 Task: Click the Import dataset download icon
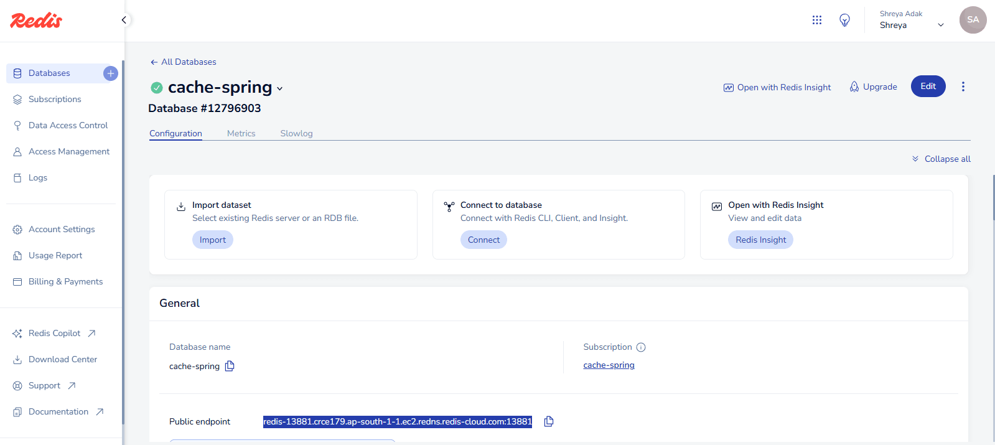click(x=181, y=207)
